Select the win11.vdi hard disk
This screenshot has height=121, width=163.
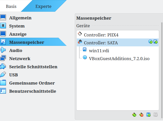[99, 50]
